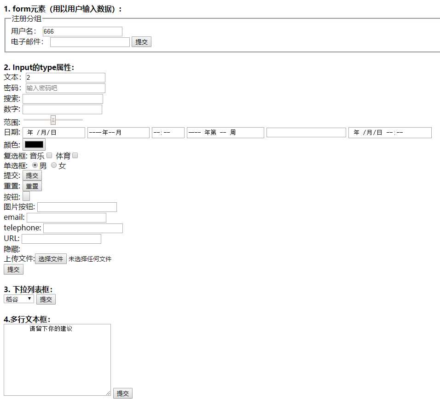
Task: Select the 女 radio button
Action: pyautogui.click(x=54, y=165)
